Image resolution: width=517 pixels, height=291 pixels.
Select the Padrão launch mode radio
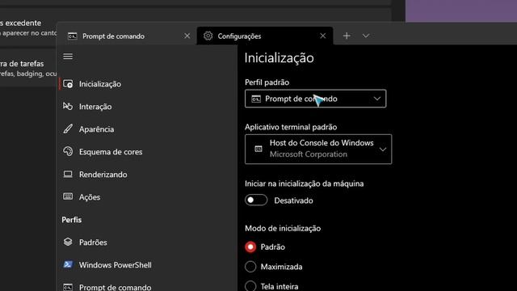(x=250, y=247)
